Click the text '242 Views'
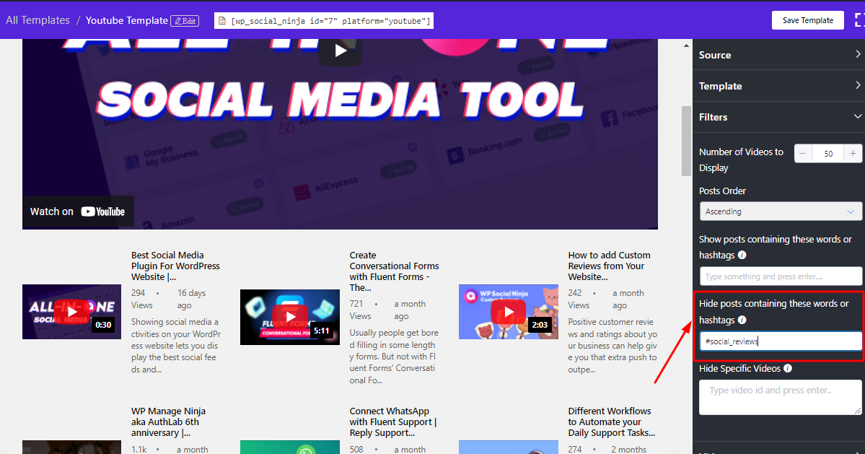 pyautogui.click(x=578, y=299)
